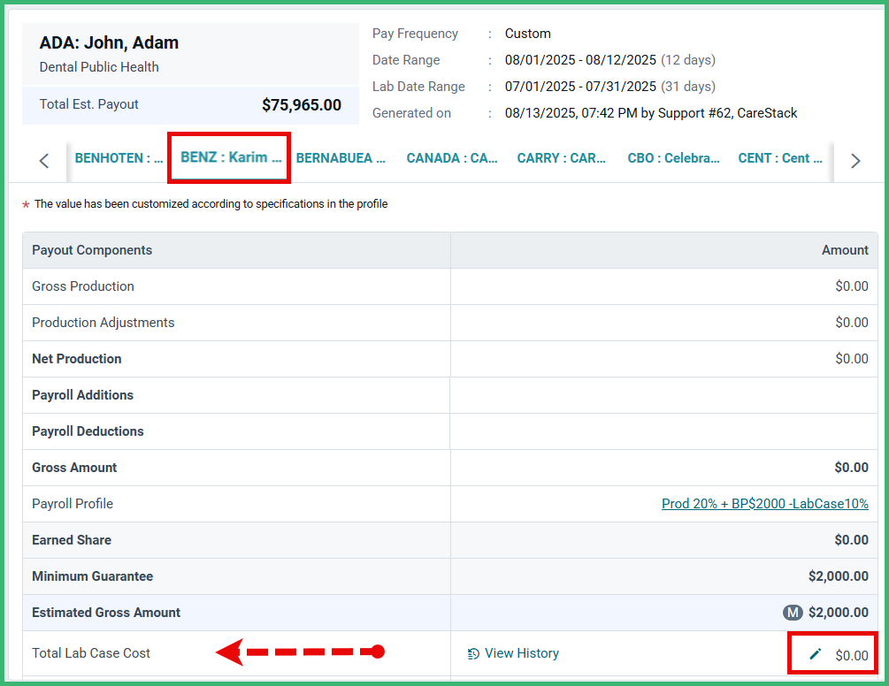Click the Payout Components column header
The height and width of the screenshot is (686, 889).
(x=92, y=250)
